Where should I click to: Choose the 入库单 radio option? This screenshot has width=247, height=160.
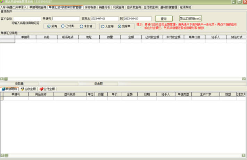(107, 26)
